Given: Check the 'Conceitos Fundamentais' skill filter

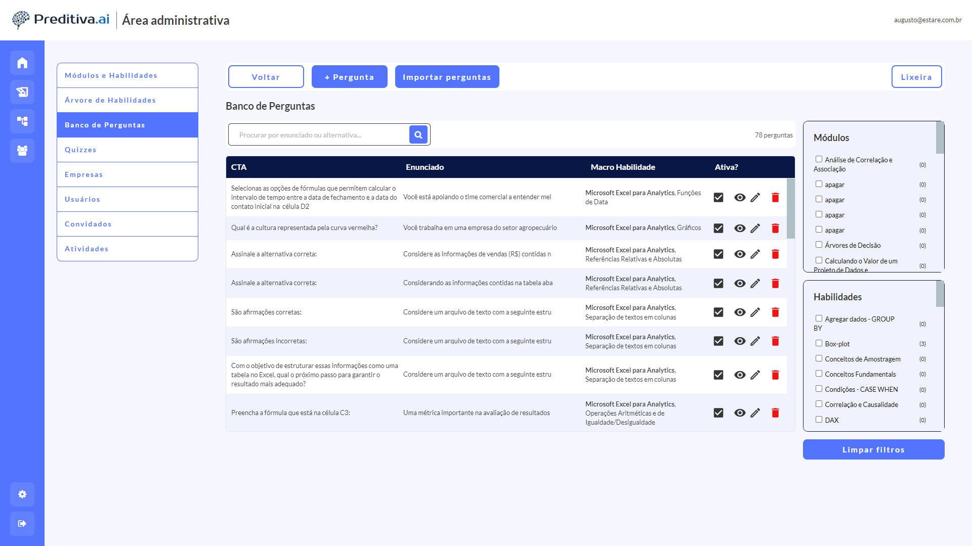Looking at the screenshot, I should coord(819,374).
